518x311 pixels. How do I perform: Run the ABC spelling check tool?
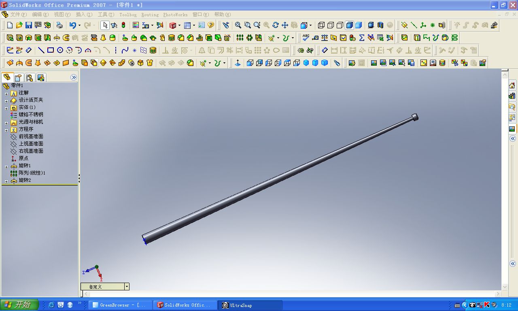306,38
